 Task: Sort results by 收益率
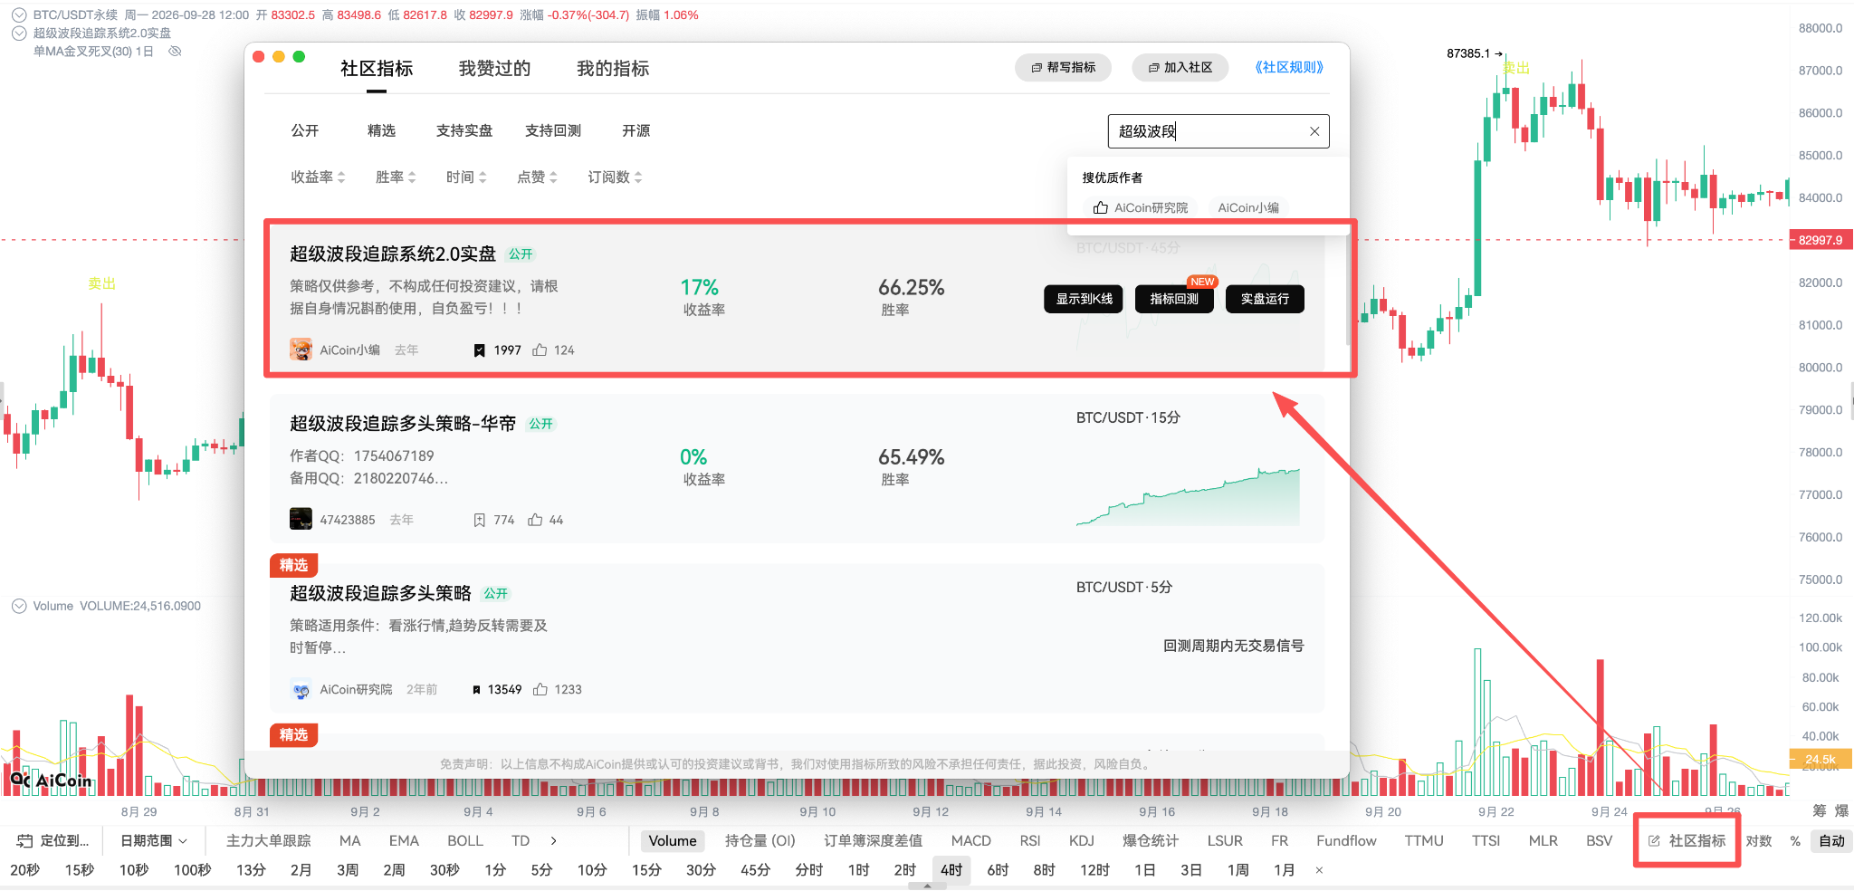[x=318, y=177]
